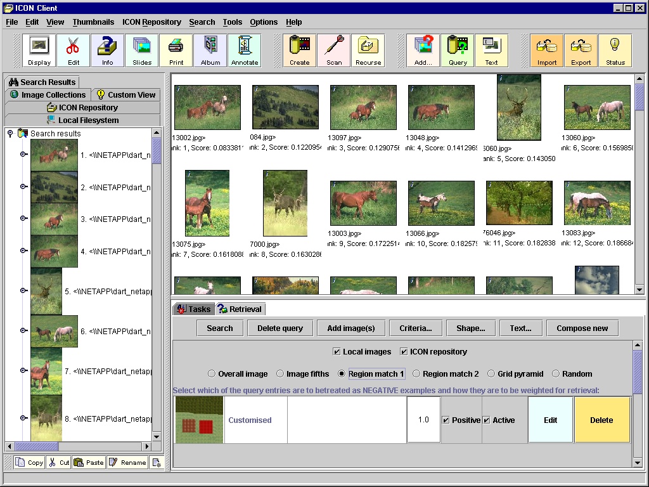The height and width of the screenshot is (487, 649).
Task: Select the Grid pyramid radio button
Action: 491,374
